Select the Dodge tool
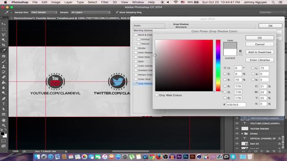Screen dimensions: 287x161 coord(4,93)
